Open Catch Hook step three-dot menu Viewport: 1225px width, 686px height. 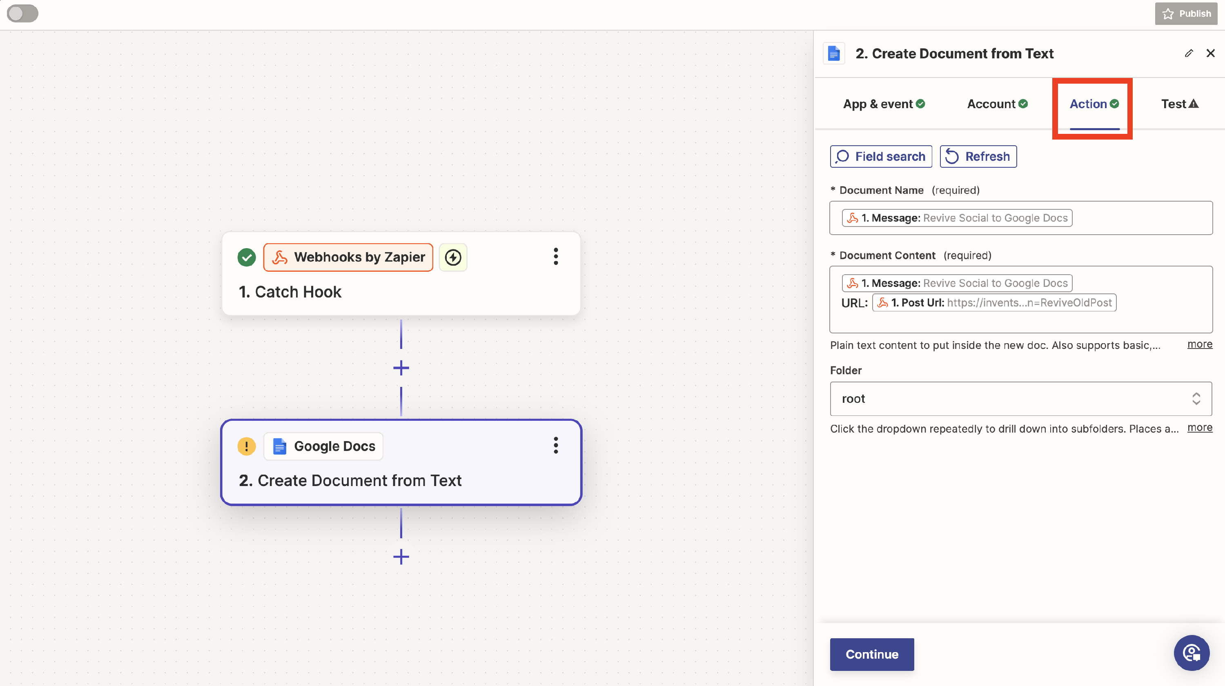[x=555, y=257]
